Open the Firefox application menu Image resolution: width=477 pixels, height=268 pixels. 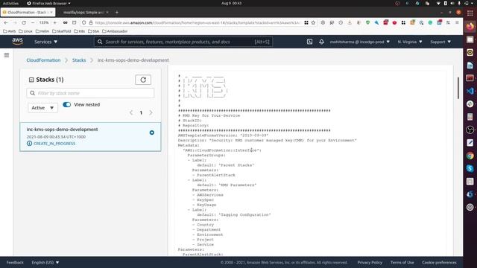point(457,22)
